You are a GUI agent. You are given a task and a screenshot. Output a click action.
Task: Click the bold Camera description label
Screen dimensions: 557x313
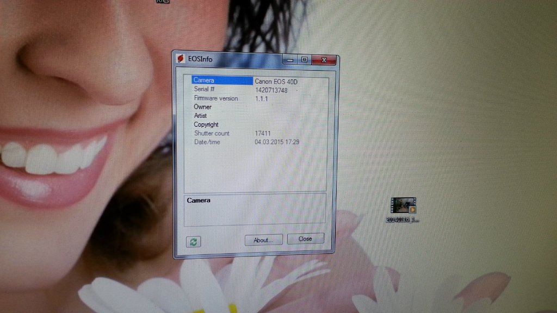click(x=199, y=201)
